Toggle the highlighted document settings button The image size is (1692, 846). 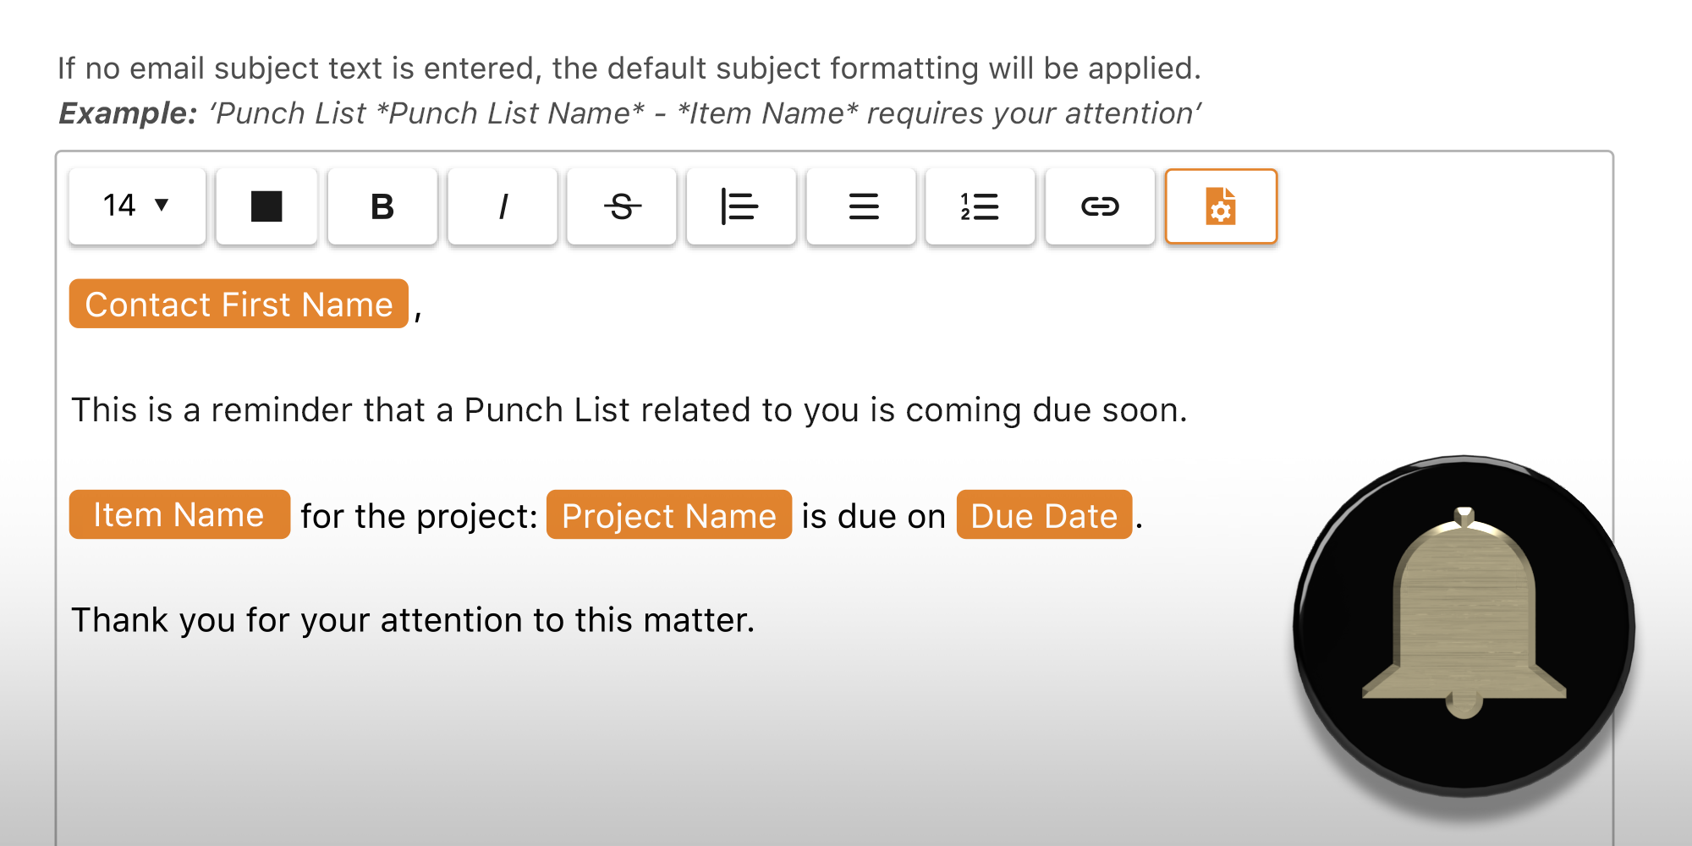click(1219, 206)
